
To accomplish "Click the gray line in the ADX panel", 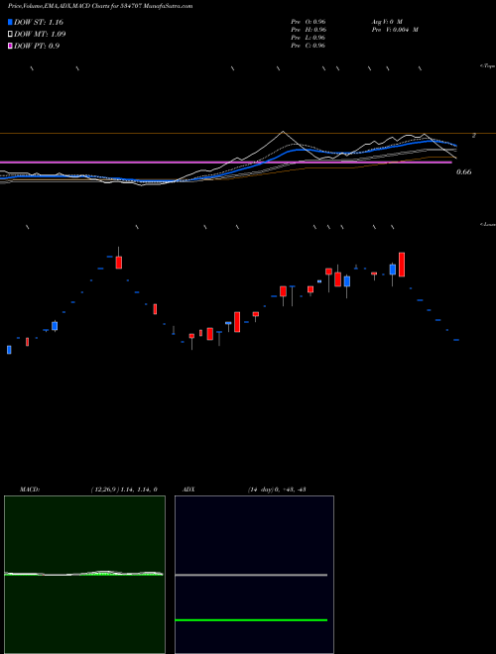I will pyautogui.click(x=251, y=575).
